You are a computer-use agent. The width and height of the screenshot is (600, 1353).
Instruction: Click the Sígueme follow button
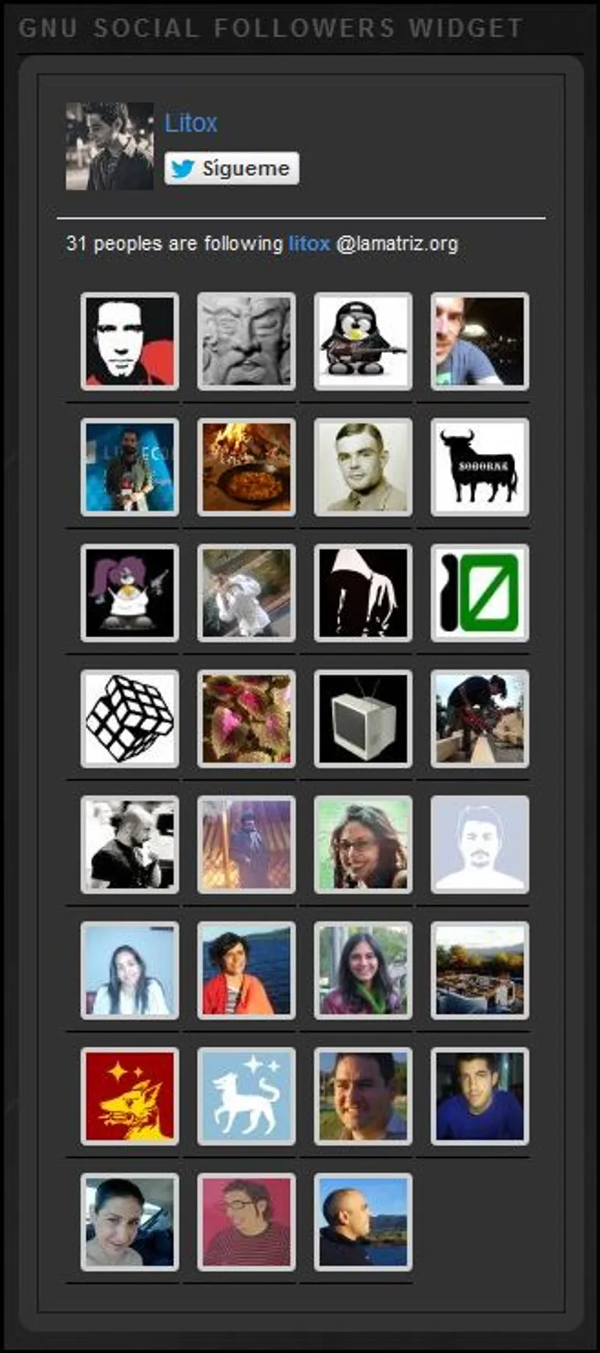click(x=231, y=168)
